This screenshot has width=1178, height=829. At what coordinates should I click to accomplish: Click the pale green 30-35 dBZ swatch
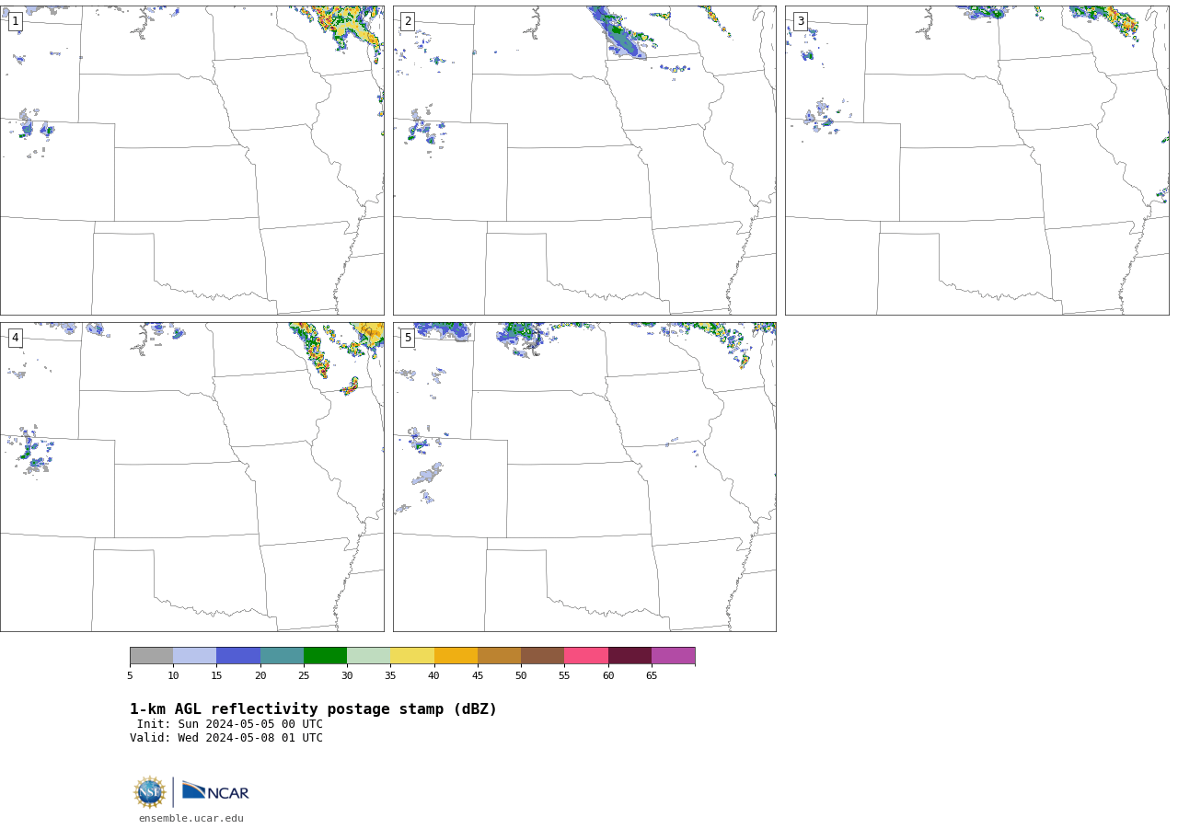tap(369, 656)
